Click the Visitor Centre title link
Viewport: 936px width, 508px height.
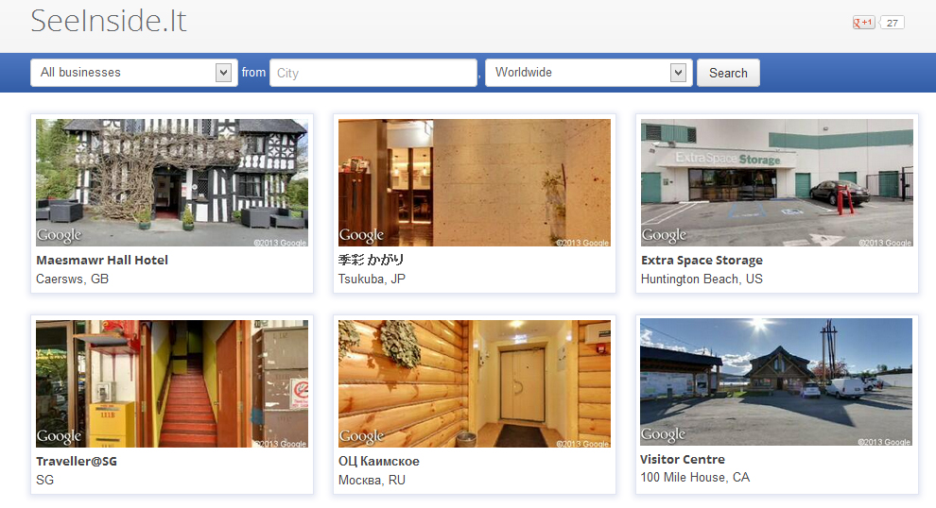click(x=683, y=459)
